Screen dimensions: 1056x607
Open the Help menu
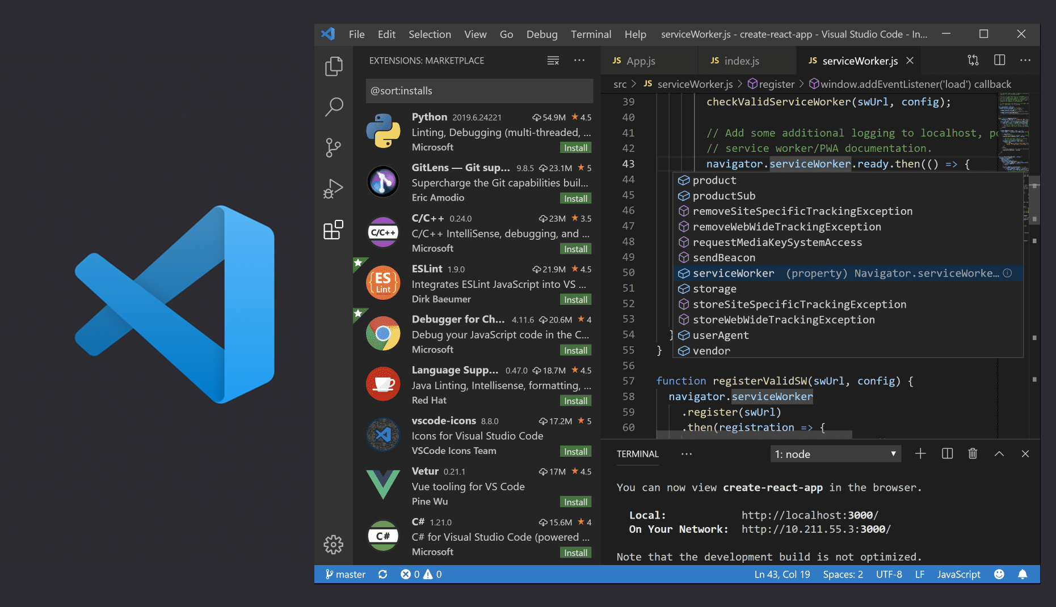[636, 34]
